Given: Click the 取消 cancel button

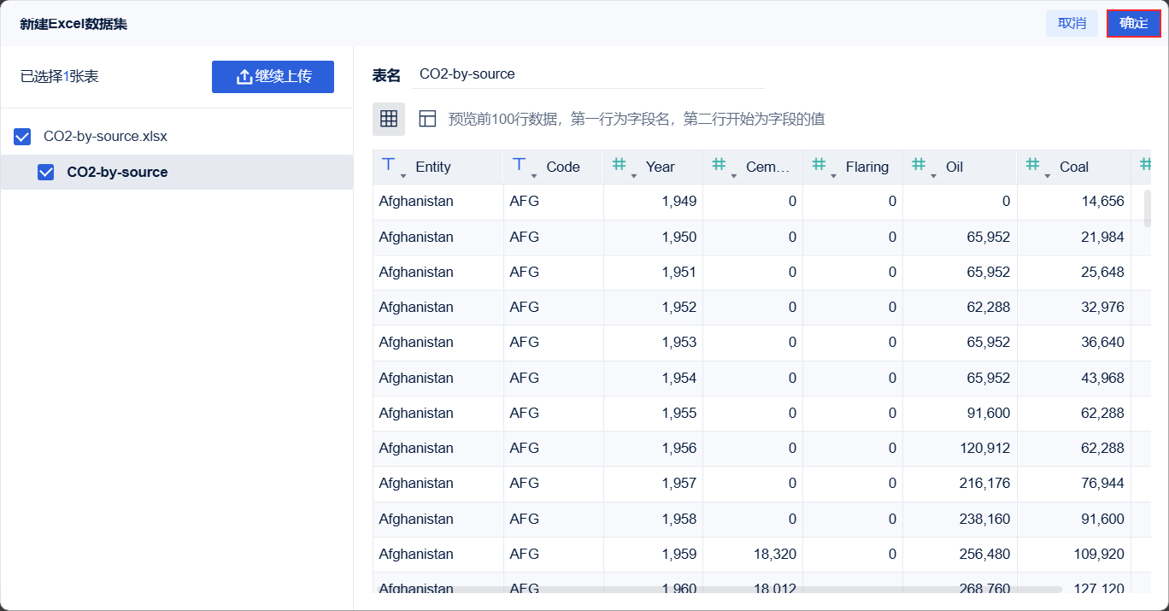Looking at the screenshot, I should point(1072,23).
